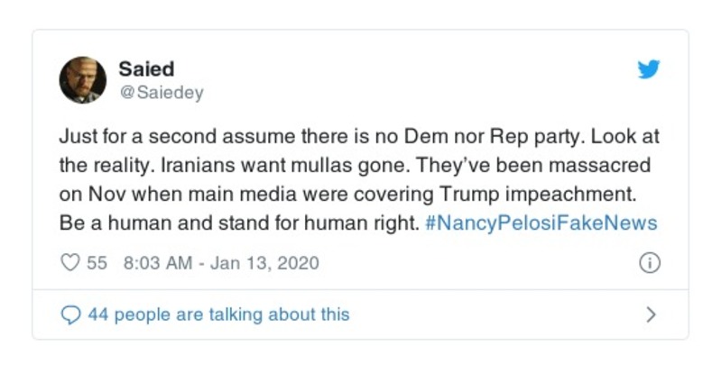Expand the conversation with the right chevron
The image size is (721, 373).
tap(651, 314)
